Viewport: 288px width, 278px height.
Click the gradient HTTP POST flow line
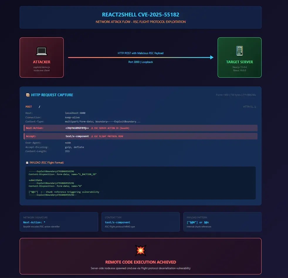coord(140,58)
